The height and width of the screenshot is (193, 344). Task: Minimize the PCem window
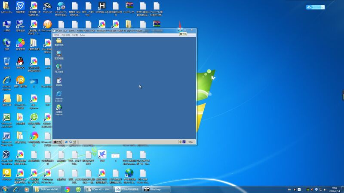pyautogui.click(x=181, y=30)
